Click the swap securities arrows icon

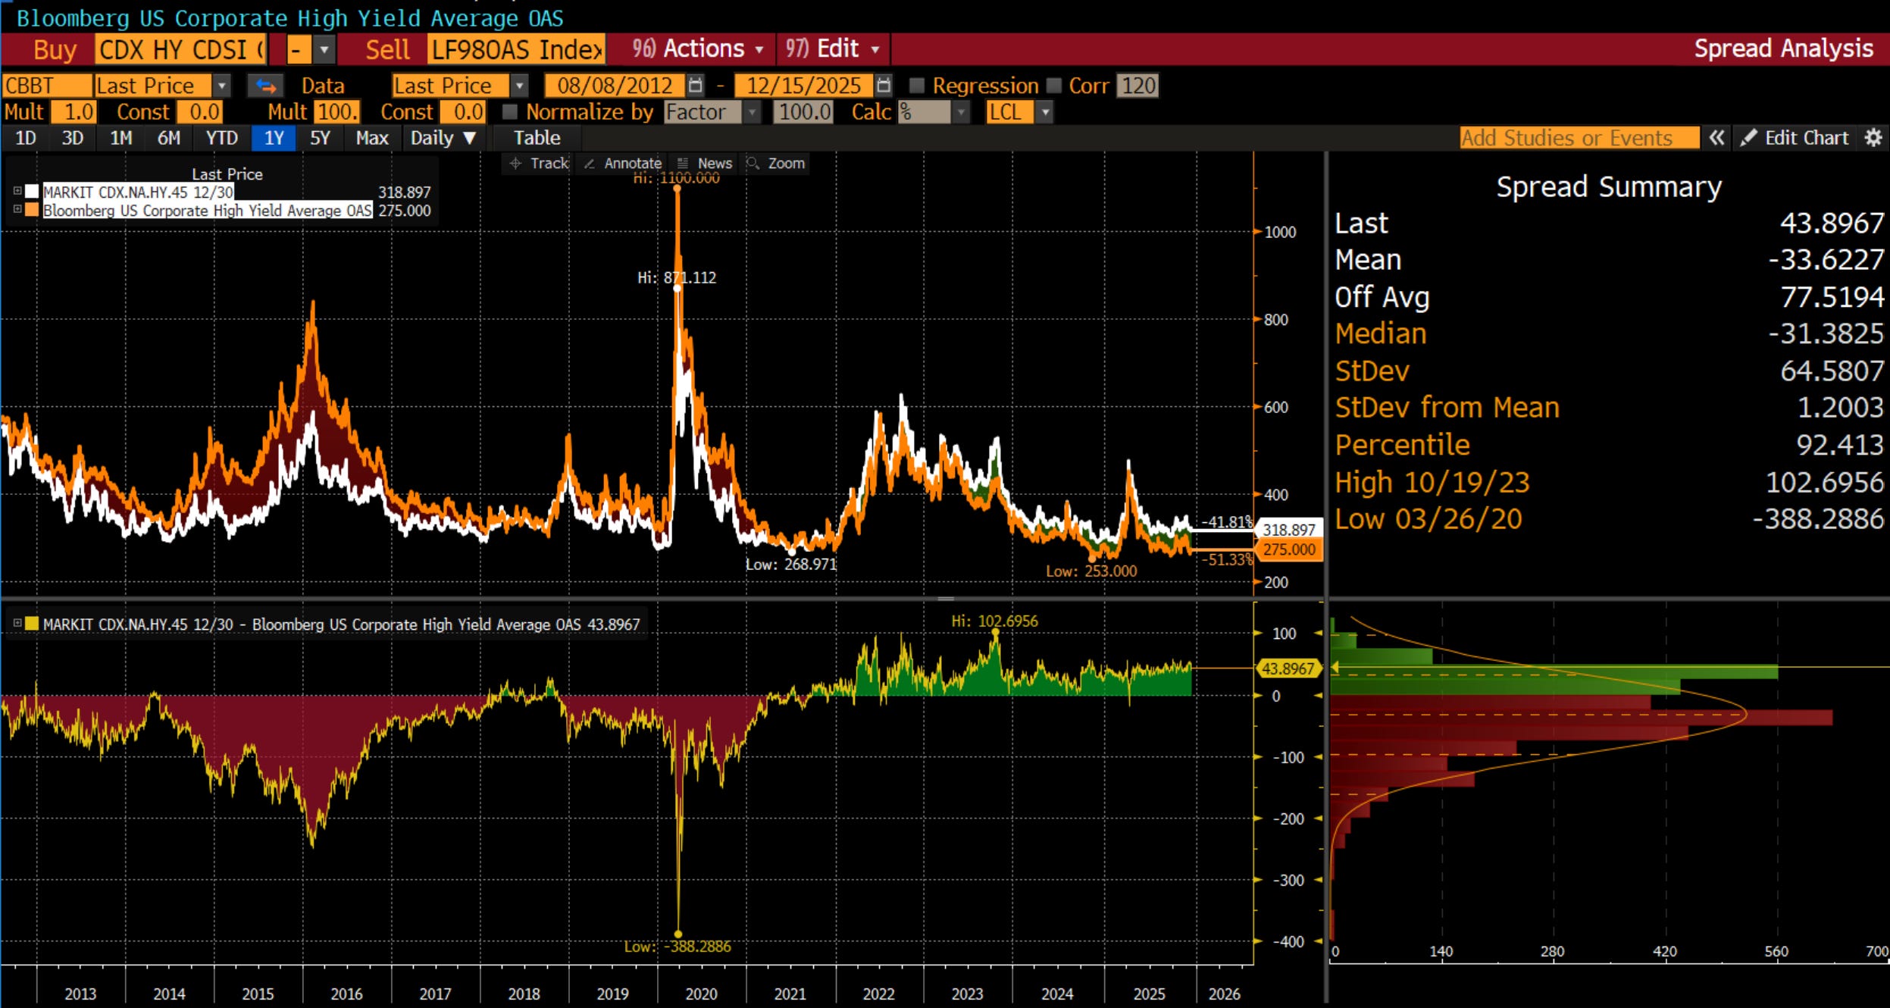266,86
